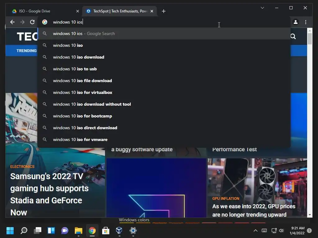Image resolution: width=318 pixels, height=238 pixels.
Task: Click the forward navigation arrow
Action: [22, 22]
